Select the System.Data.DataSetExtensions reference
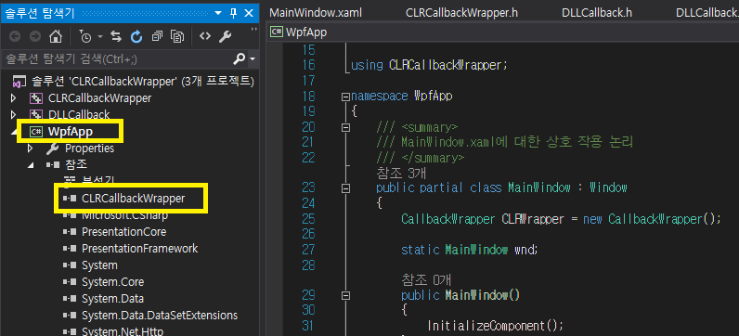 pyautogui.click(x=160, y=316)
